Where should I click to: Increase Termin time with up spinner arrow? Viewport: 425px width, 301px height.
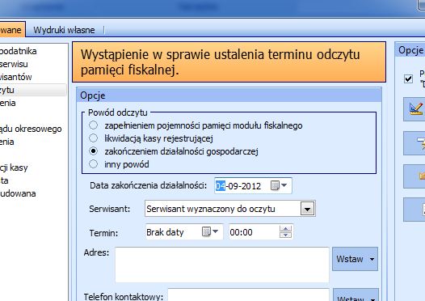click(286, 229)
